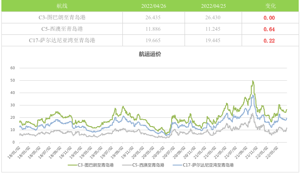The width and height of the screenshot is (301, 177).
Task: Click the 18/01/02 x-axis date label
Action: point(14,153)
